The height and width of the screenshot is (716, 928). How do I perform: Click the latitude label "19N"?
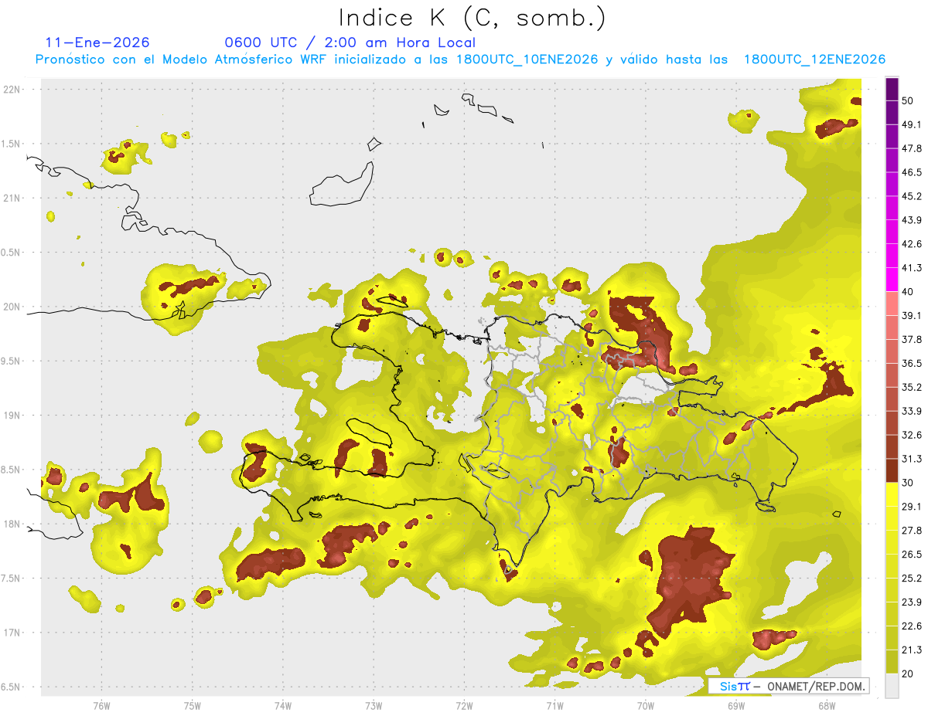[12, 416]
